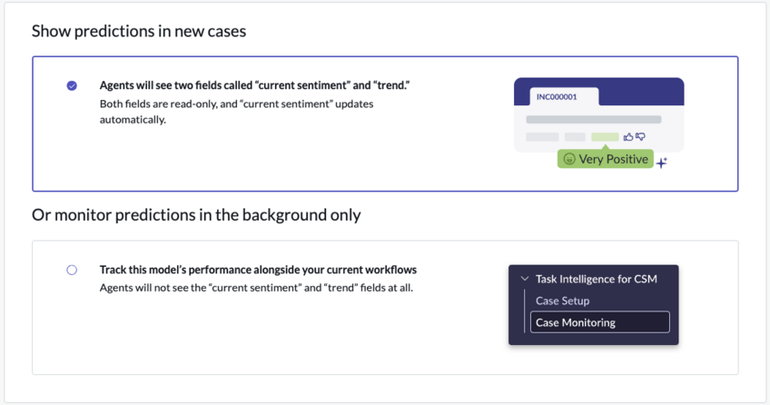This screenshot has height=405, width=770.
Task: Open Case Setup in the menu
Action: click(x=562, y=301)
